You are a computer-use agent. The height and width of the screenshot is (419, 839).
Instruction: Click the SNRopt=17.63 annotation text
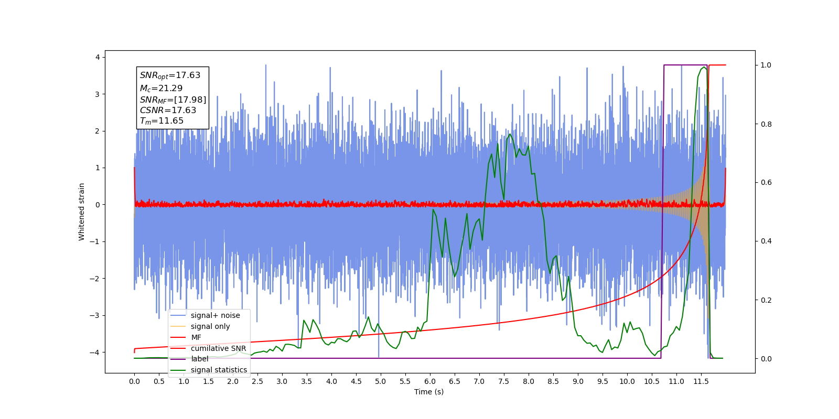(170, 75)
